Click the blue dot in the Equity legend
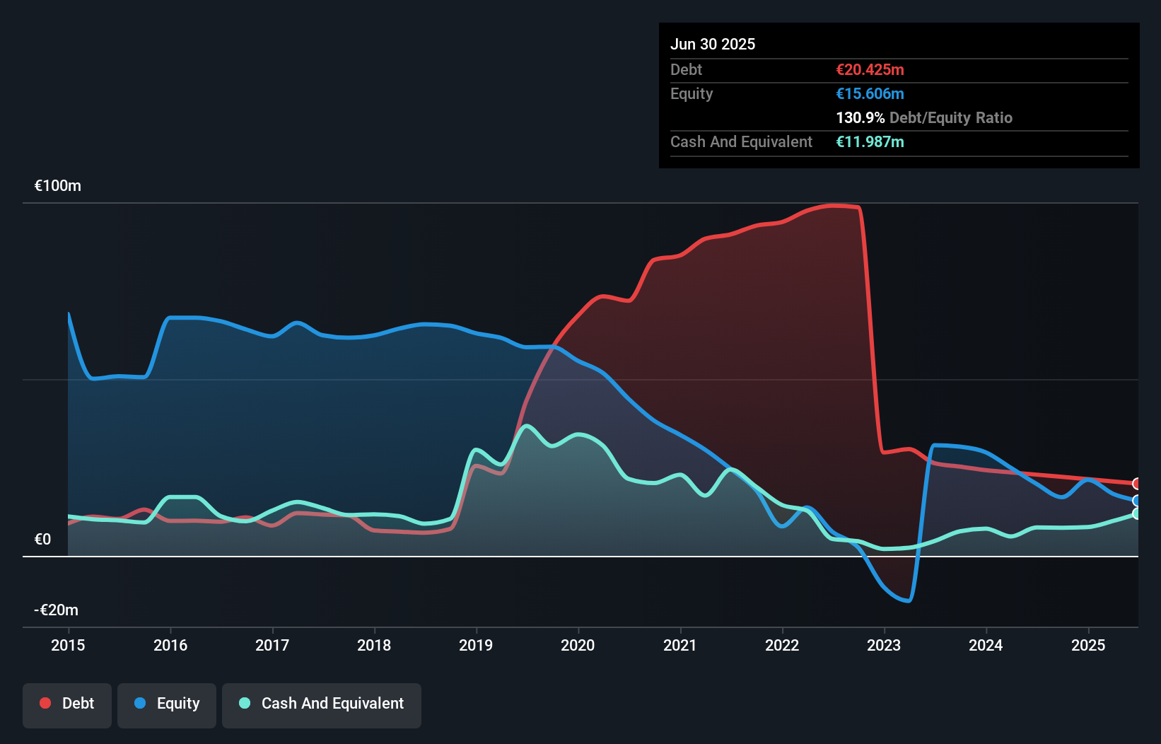 point(140,703)
